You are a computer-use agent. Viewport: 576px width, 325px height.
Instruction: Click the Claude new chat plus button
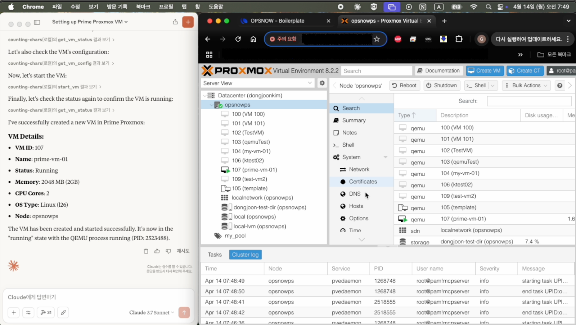188,22
